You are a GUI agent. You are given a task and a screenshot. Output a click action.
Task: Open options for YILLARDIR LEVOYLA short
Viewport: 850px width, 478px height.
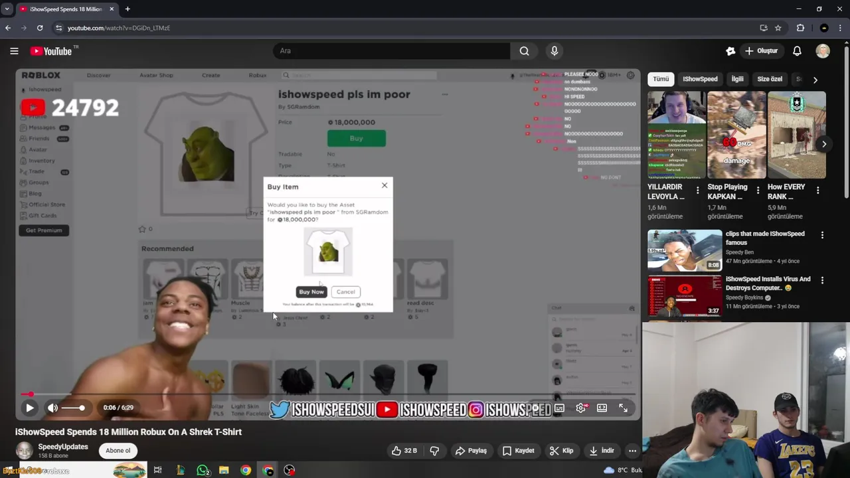[697, 191]
